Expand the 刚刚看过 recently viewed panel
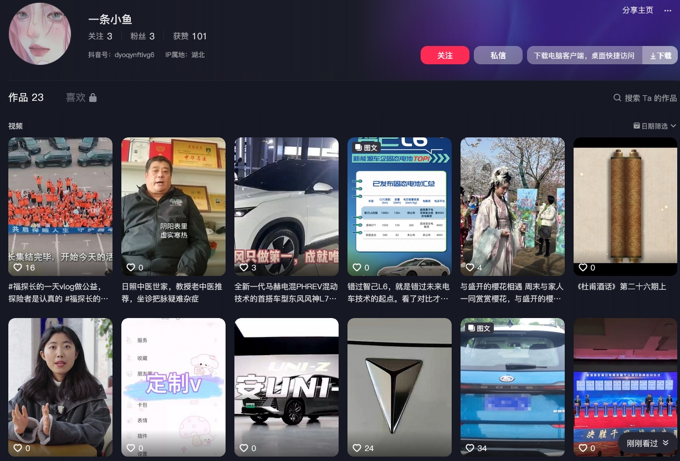Image resolution: width=680 pixels, height=461 pixels. point(648,443)
